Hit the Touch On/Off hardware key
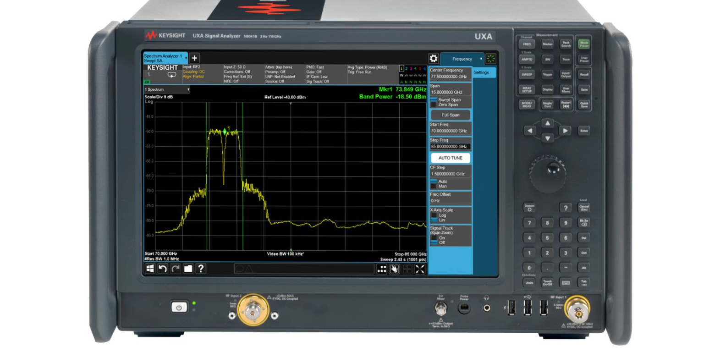Image resolution: width=704 pixels, height=352 pixels. coord(547,282)
